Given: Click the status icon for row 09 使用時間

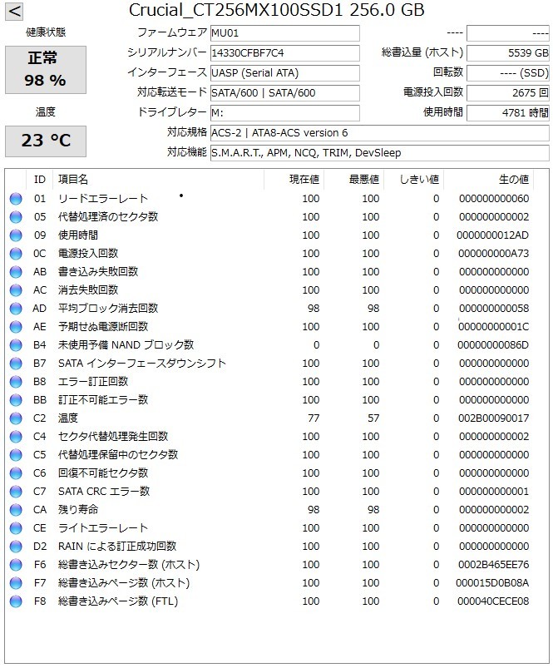Looking at the screenshot, I should point(16,235).
